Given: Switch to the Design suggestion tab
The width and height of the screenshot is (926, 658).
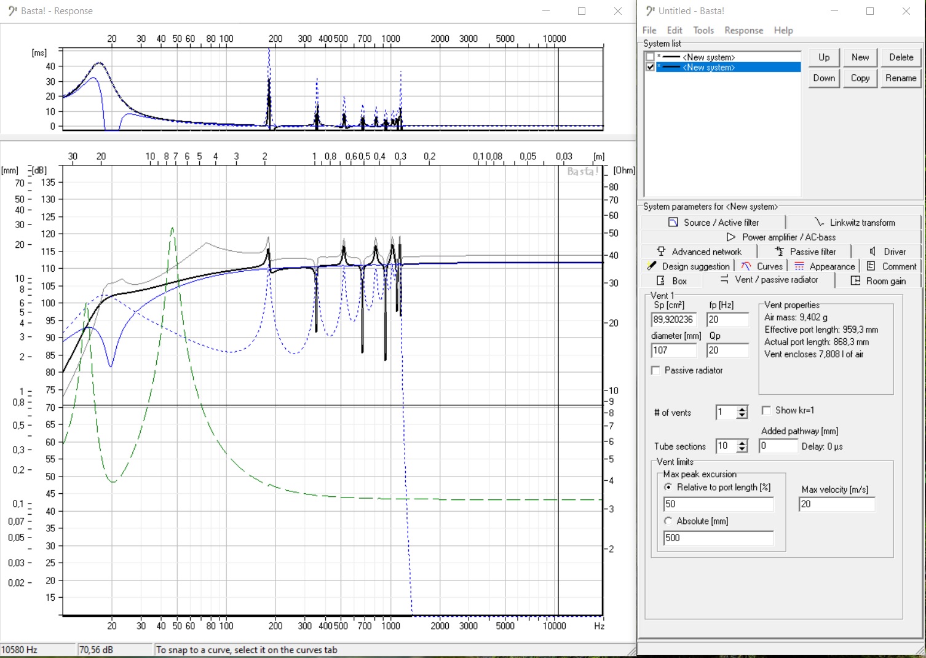Looking at the screenshot, I should click(x=688, y=266).
